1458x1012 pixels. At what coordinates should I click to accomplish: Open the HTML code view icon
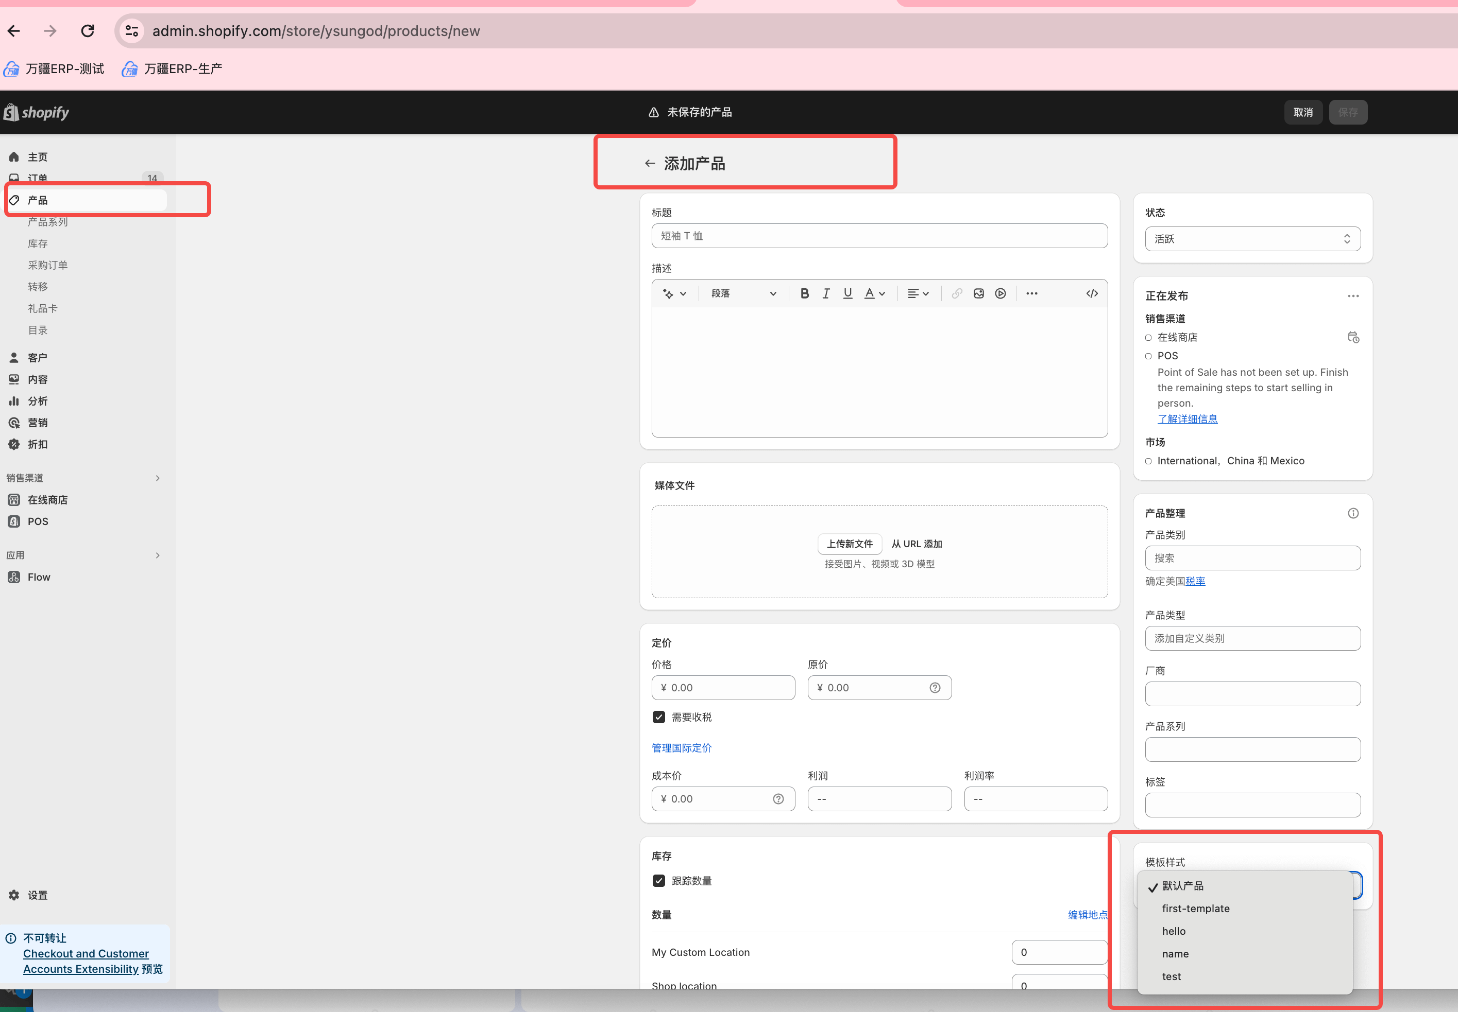pos(1091,293)
